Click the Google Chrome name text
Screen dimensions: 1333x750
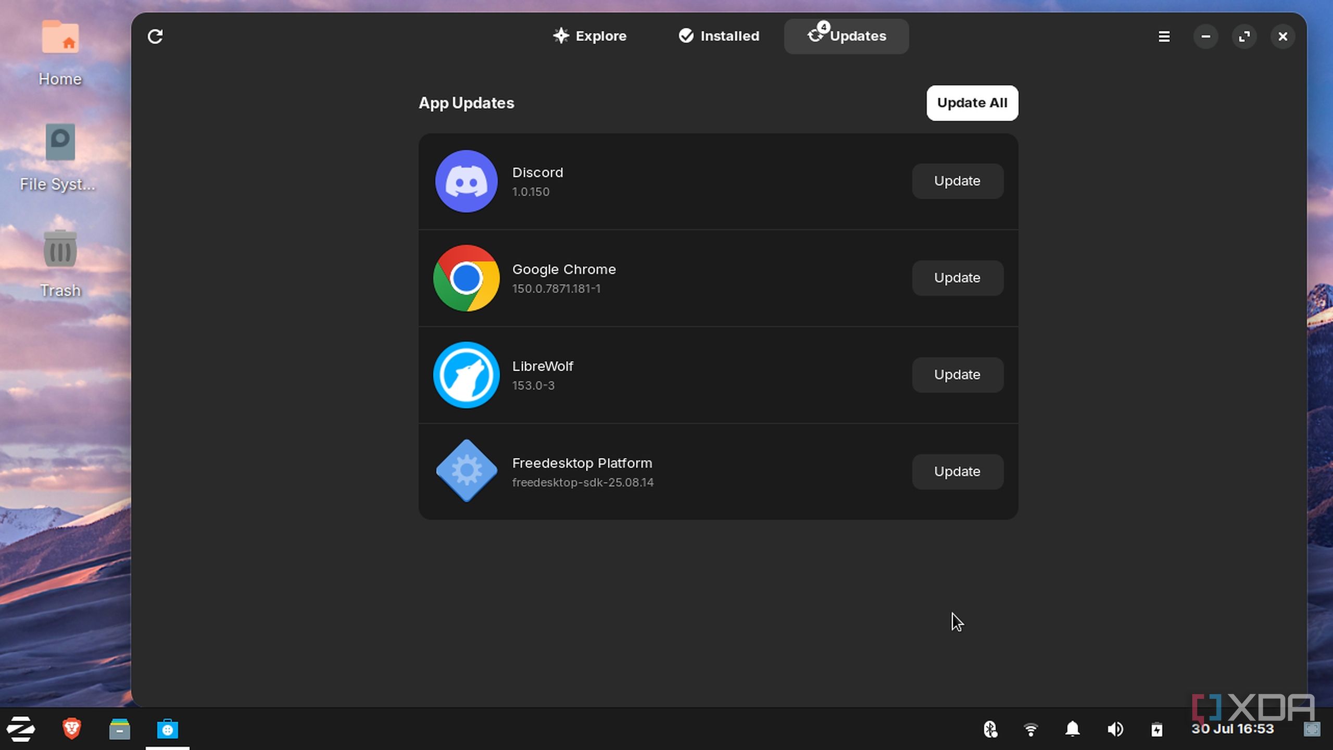[564, 269]
